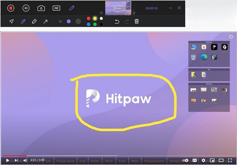The image size is (237, 165).
Task: Toggle closed captions on the video
Action: click(x=195, y=160)
